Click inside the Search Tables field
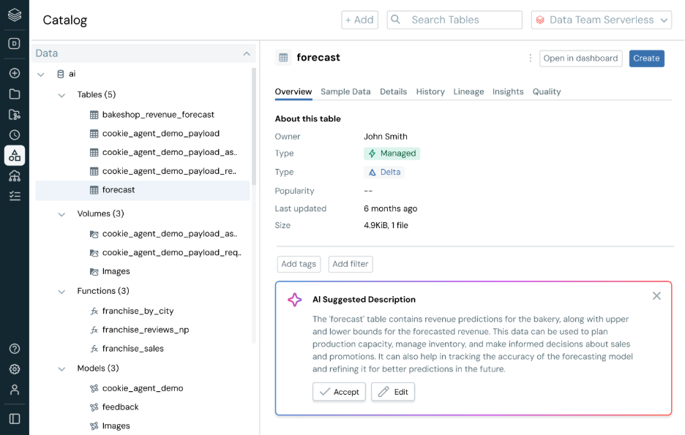685x435 pixels. pyautogui.click(x=454, y=20)
